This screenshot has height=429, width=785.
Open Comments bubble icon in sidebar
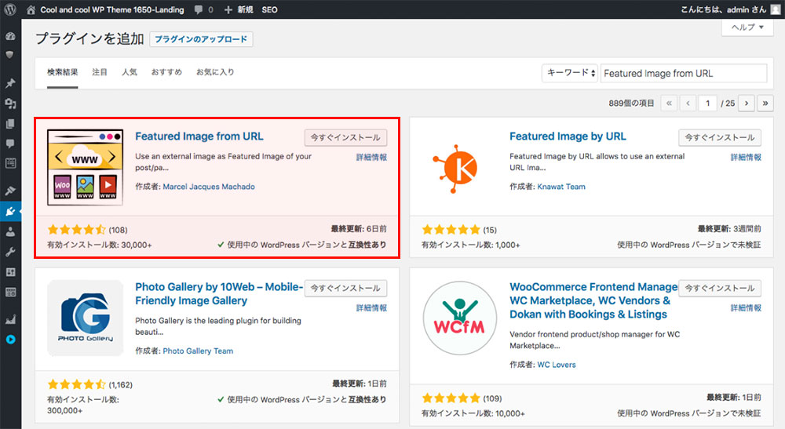pyautogui.click(x=10, y=144)
